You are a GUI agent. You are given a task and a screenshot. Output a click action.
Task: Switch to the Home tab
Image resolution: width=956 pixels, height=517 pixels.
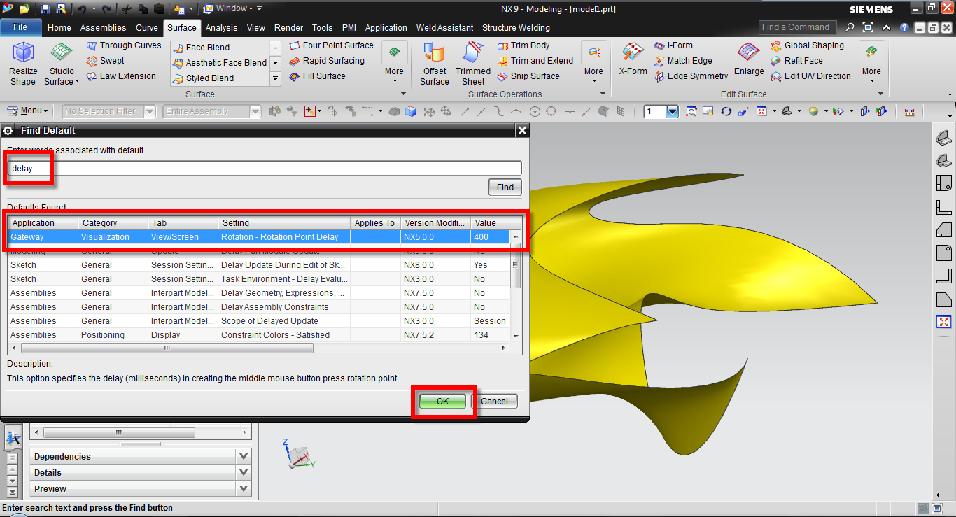click(x=59, y=28)
